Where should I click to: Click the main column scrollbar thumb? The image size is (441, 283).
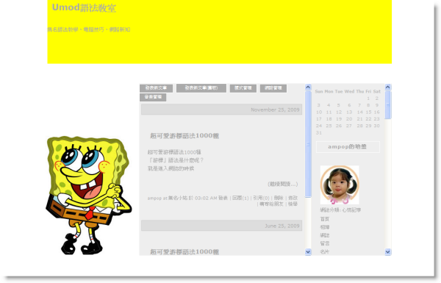point(308,144)
